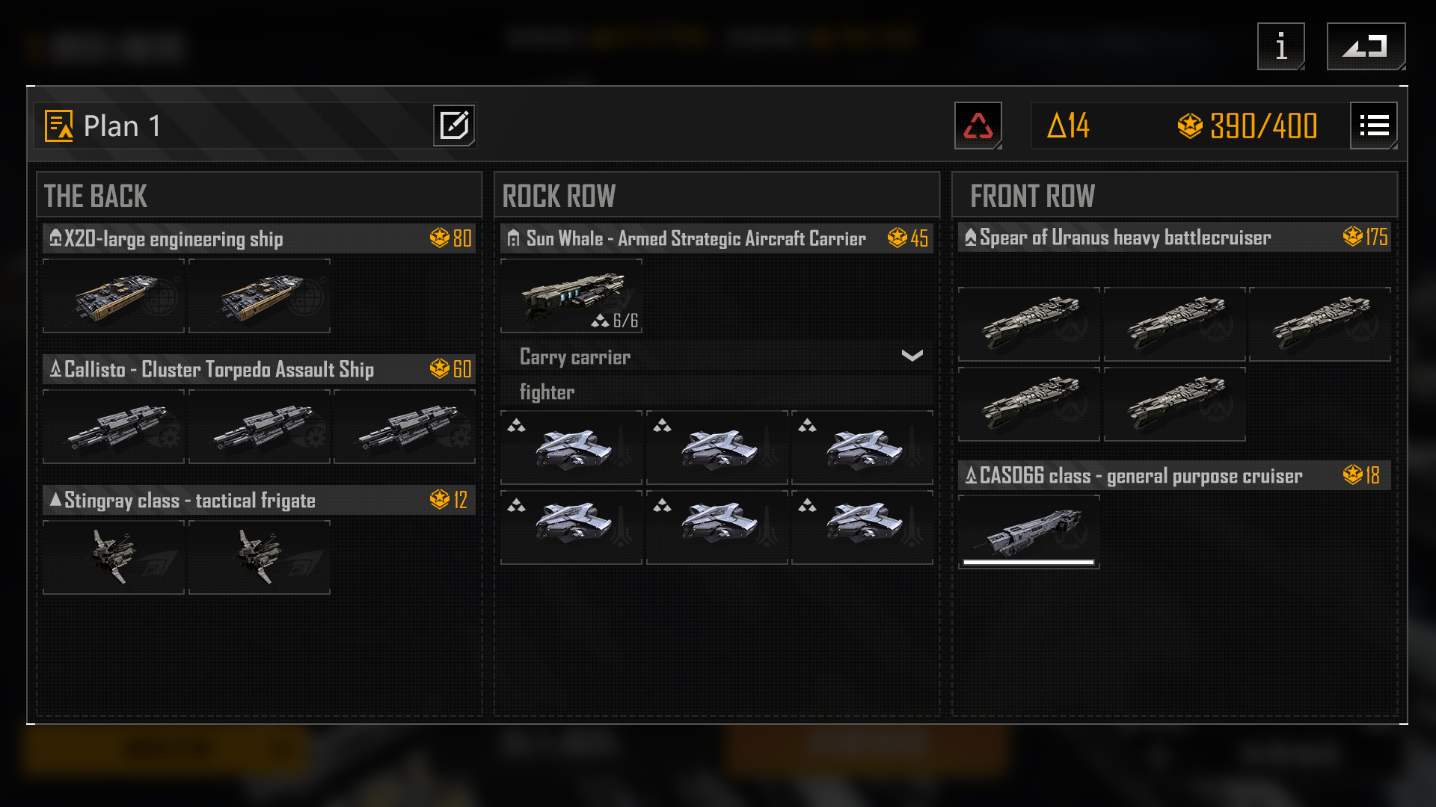Click the red recycle triangle icon
Viewport: 1436px width, 807px height.
[978, 126]
